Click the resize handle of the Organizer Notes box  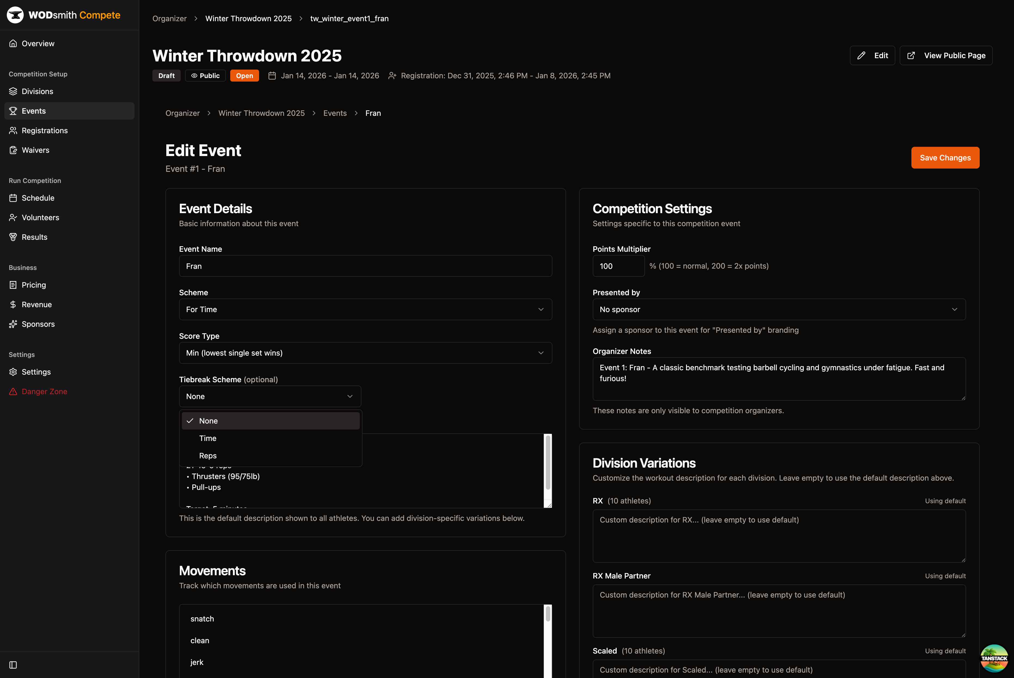963,398
